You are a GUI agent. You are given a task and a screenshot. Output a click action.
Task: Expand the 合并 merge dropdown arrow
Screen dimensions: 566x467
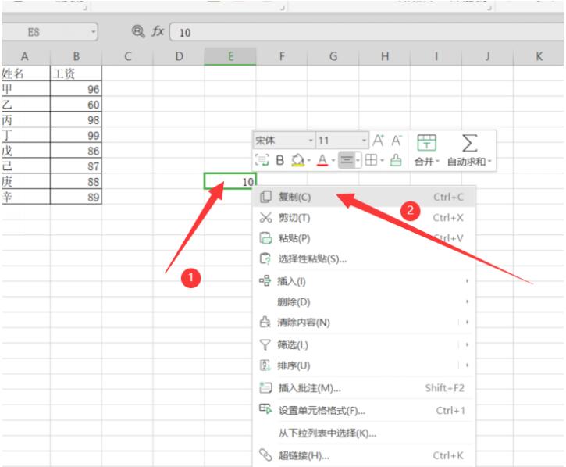437,162
